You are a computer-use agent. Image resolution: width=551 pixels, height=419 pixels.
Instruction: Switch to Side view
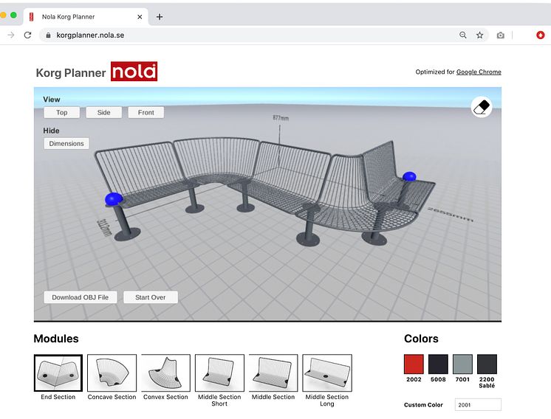103,113
